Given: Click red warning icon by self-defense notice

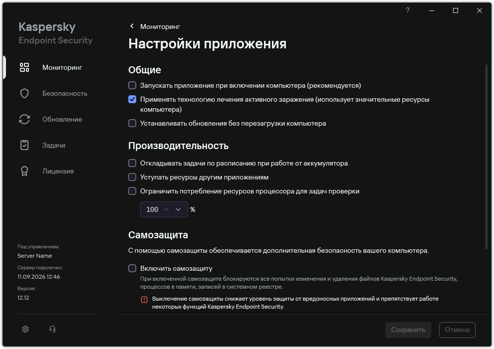Looking at the screenshot, I should 144,300.
